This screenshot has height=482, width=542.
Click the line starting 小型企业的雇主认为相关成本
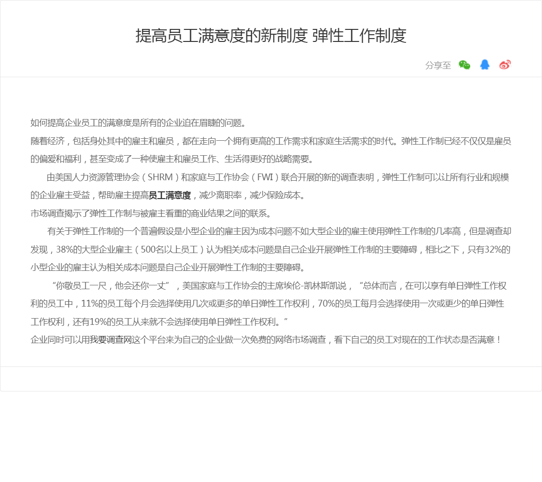168,268
